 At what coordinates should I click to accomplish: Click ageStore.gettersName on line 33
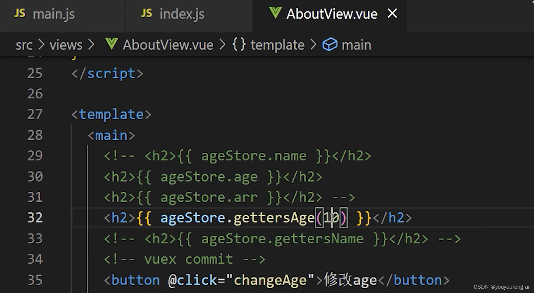pos(282,239)
